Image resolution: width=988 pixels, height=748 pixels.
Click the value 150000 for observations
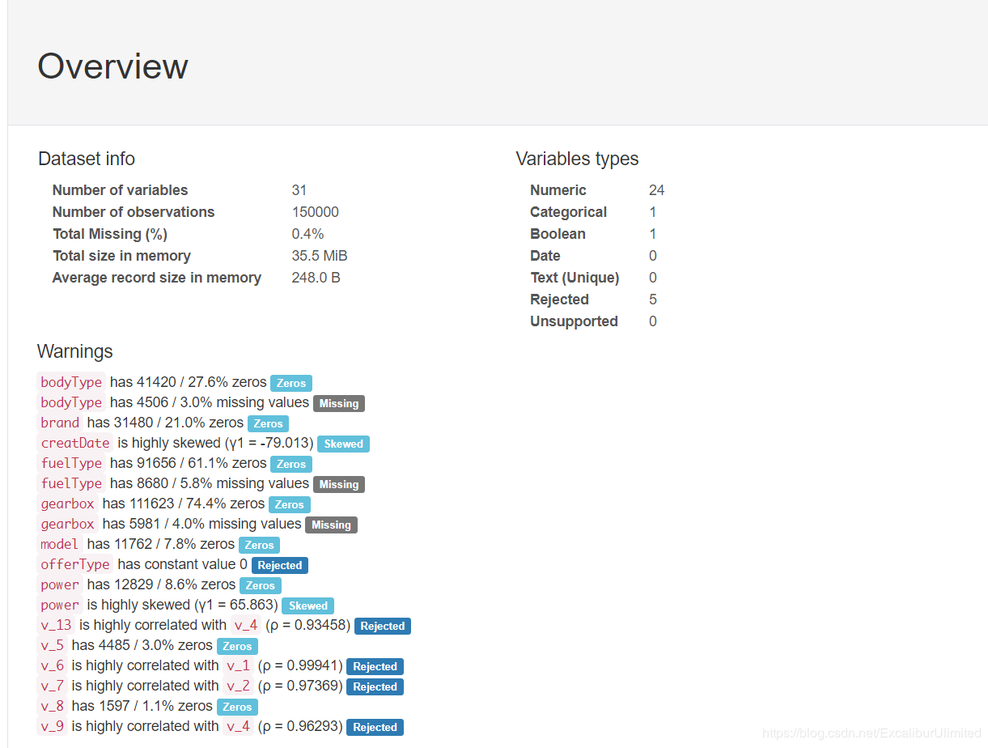coord(315,212)
